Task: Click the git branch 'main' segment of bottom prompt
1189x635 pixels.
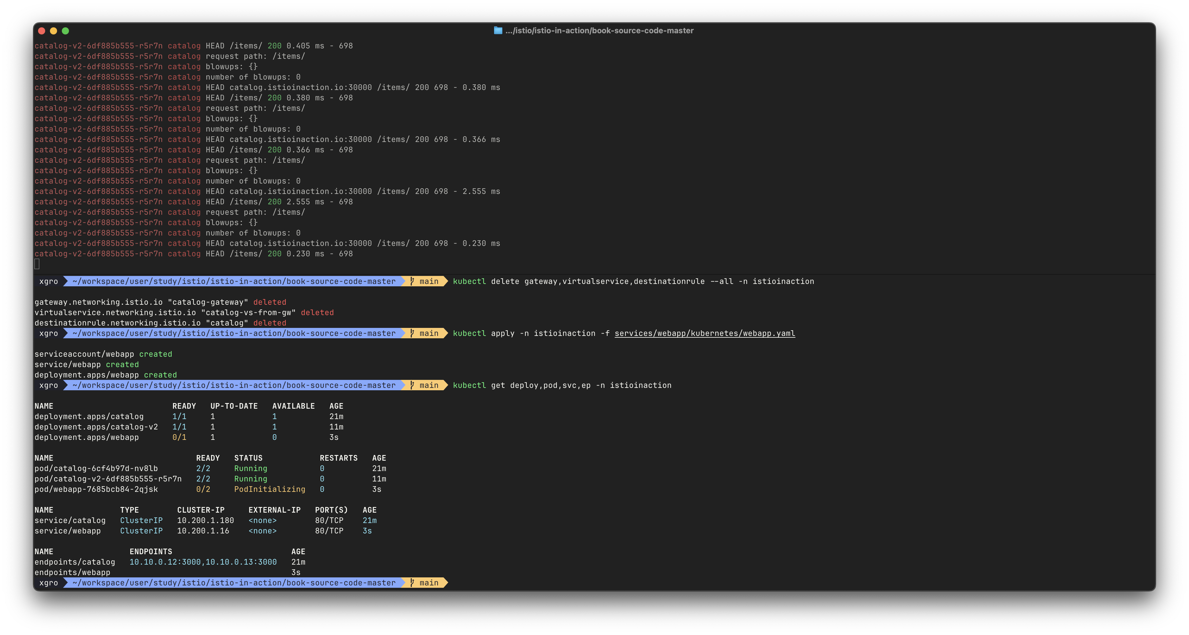Action: tap(425, 583)
